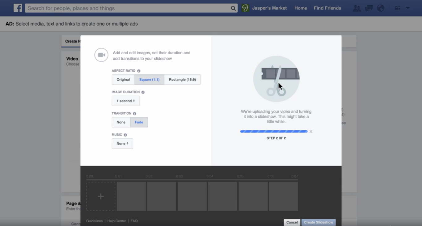Click Create Slideshow button
The height and width of the screenshot is (226, 422).
point(319,222)
